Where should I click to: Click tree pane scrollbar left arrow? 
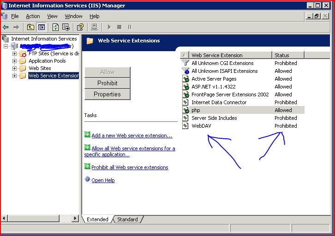(x=4, y=218)
